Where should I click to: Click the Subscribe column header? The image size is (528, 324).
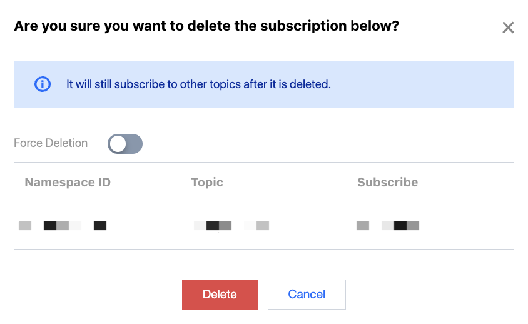[387, 183]
